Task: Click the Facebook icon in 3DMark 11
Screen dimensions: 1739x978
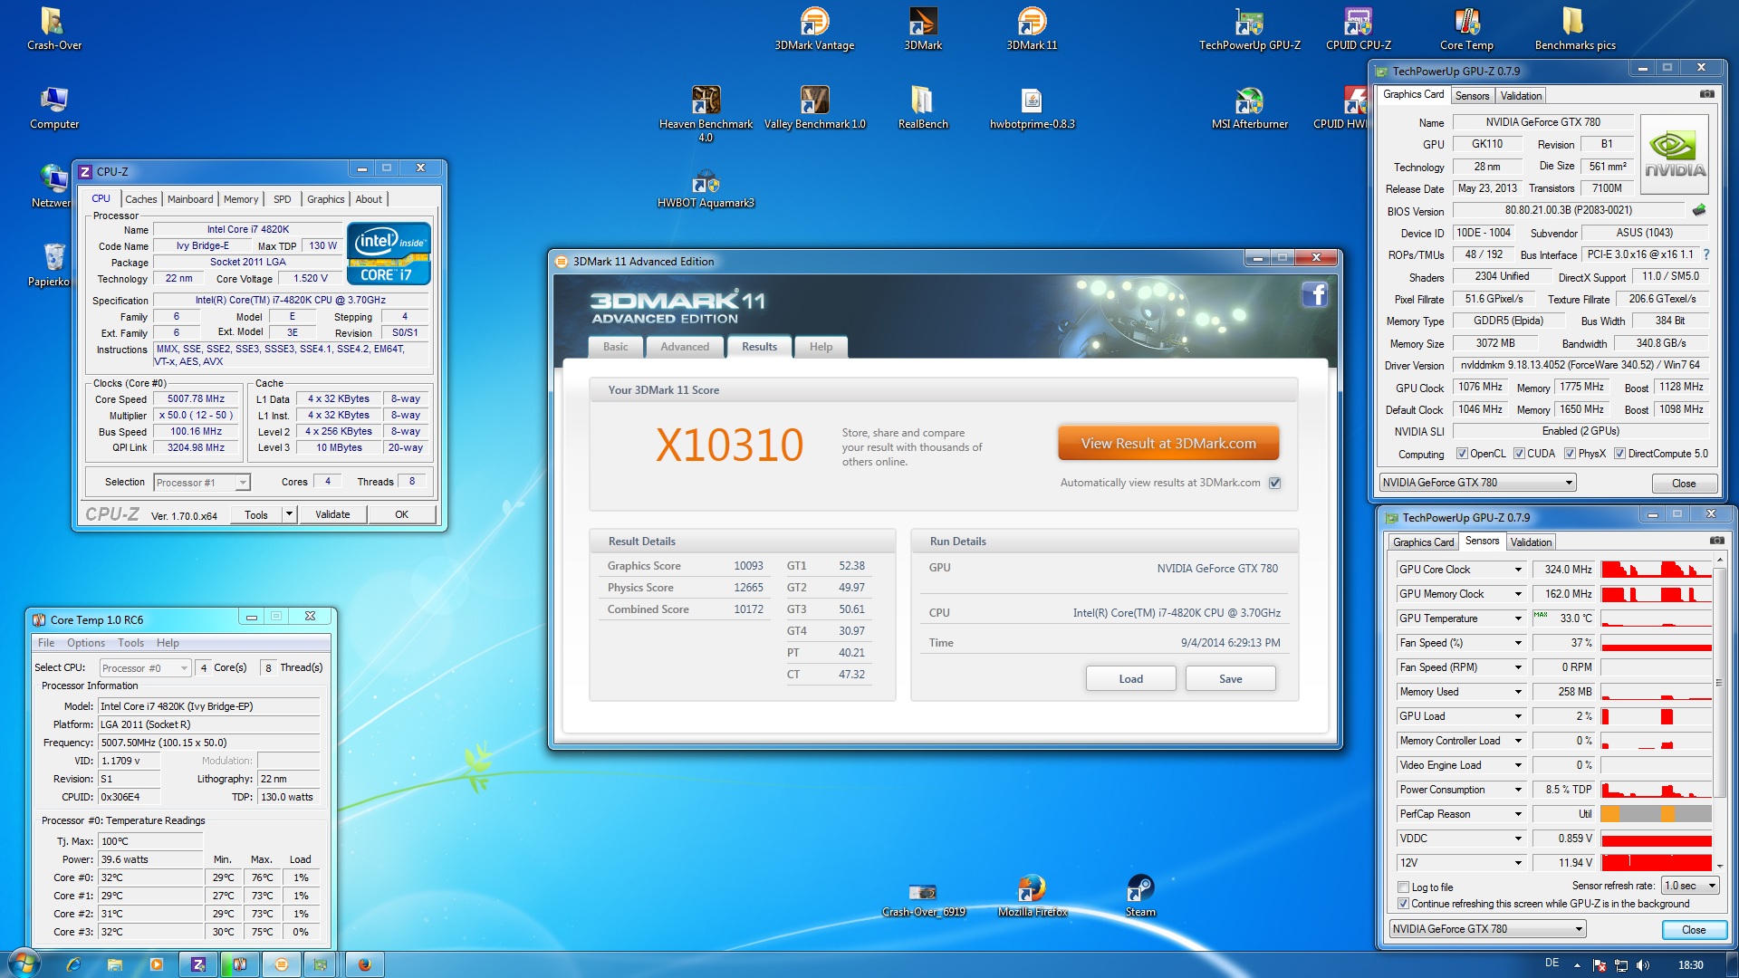Action: coord(1314,294)
